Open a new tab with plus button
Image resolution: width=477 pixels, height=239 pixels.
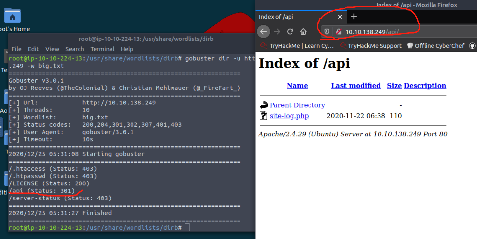tap(354, 17)
